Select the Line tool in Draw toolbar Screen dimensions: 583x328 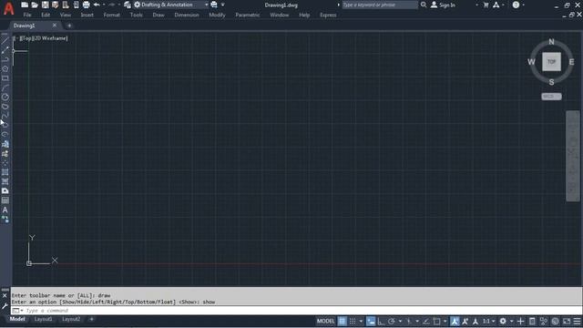(5, 40)
